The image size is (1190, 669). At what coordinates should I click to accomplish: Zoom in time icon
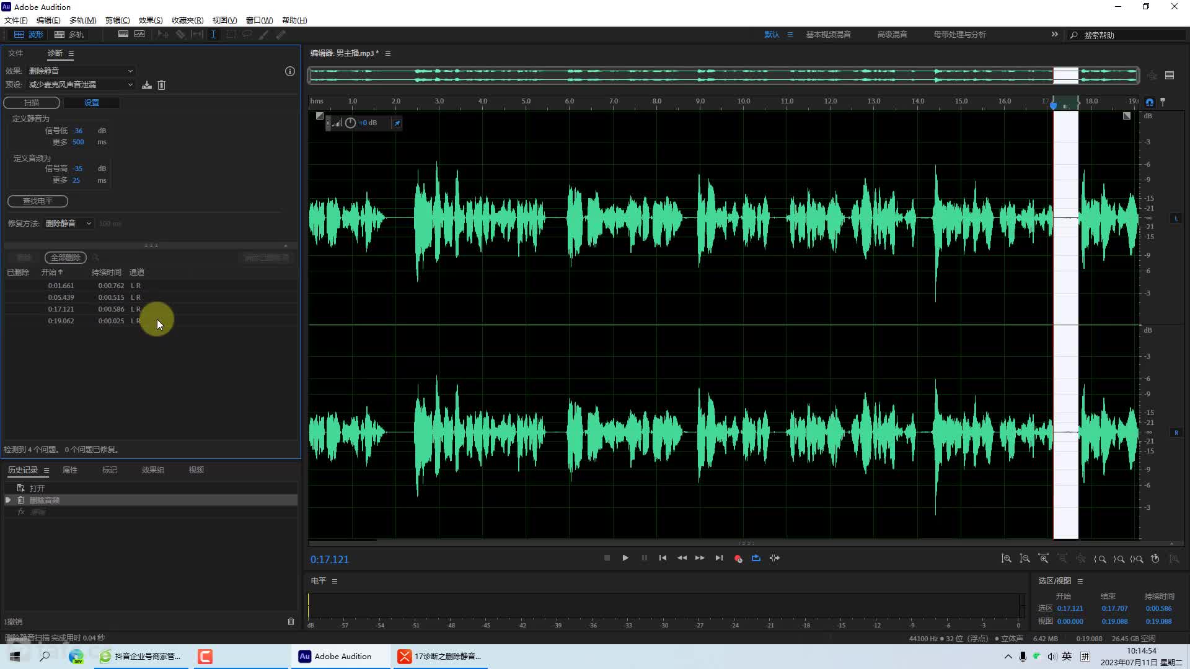[1044, 559]
